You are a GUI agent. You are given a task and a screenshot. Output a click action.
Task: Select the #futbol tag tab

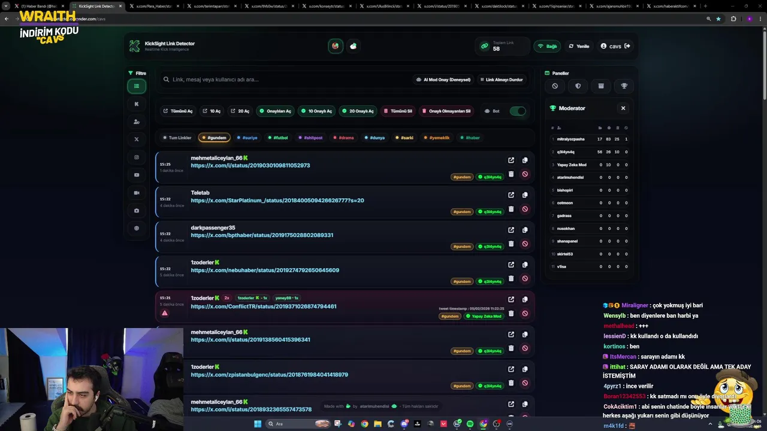click(277, 138)
